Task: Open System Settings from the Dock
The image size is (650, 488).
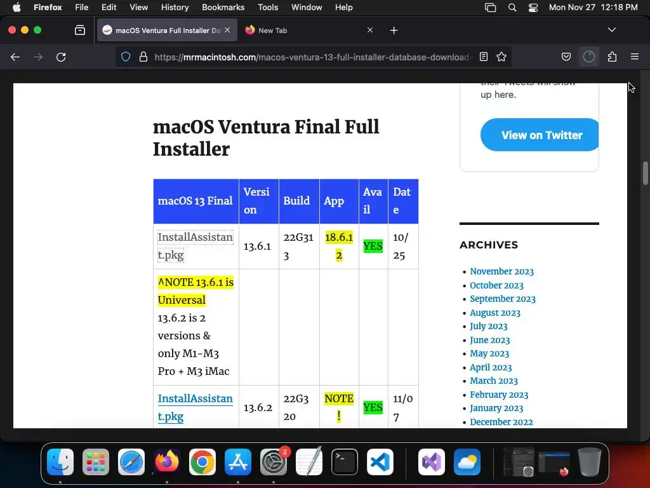Action: [x=274, y=462]
